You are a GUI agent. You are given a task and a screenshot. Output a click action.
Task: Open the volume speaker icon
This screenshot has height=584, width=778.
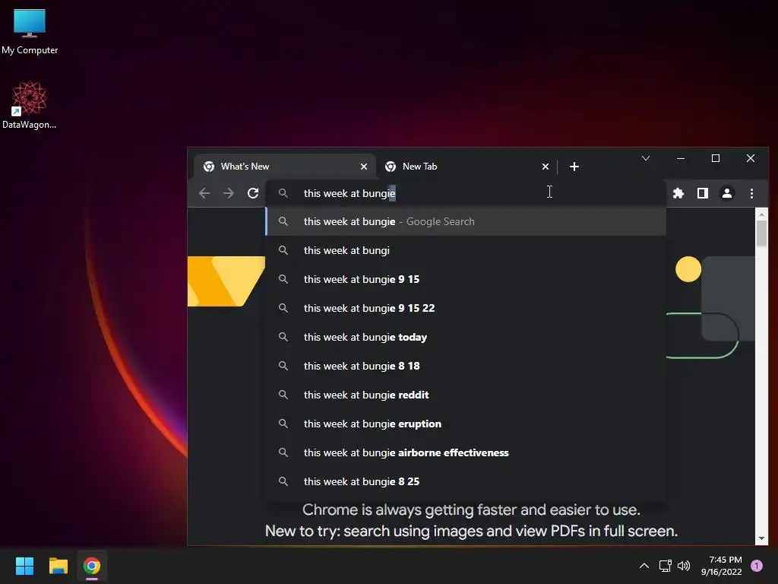pyautogui.click(x=684, y=566)
